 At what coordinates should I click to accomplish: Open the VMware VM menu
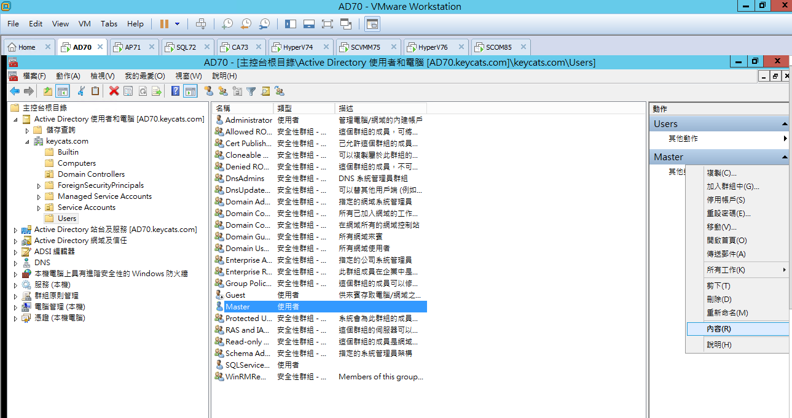click(x=85, y=24)
